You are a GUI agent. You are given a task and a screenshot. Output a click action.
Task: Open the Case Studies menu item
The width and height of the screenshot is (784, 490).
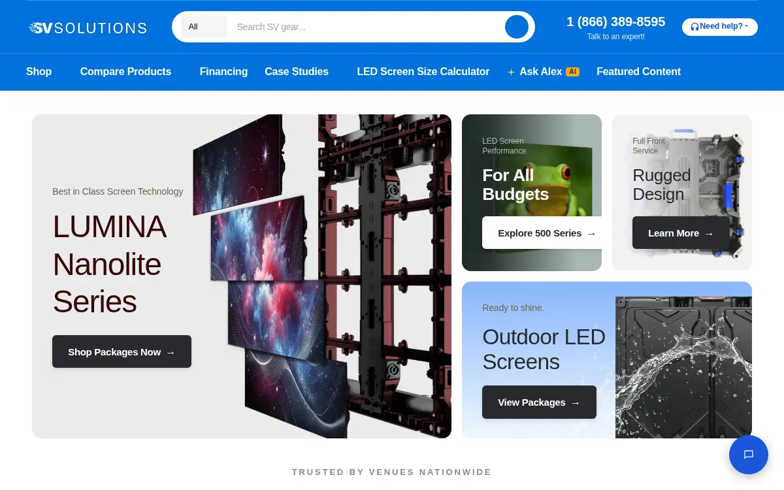pos(297,72)
